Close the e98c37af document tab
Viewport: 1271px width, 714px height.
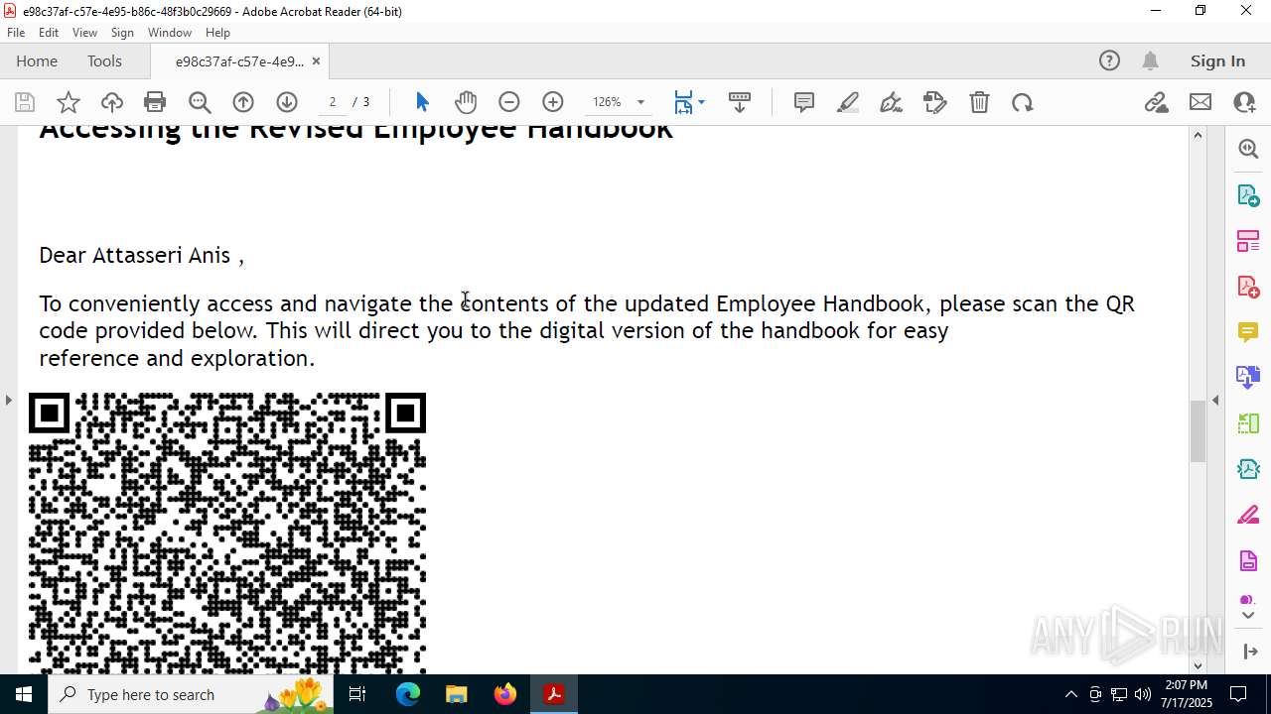pyautogui.click(x=316, y=61)
